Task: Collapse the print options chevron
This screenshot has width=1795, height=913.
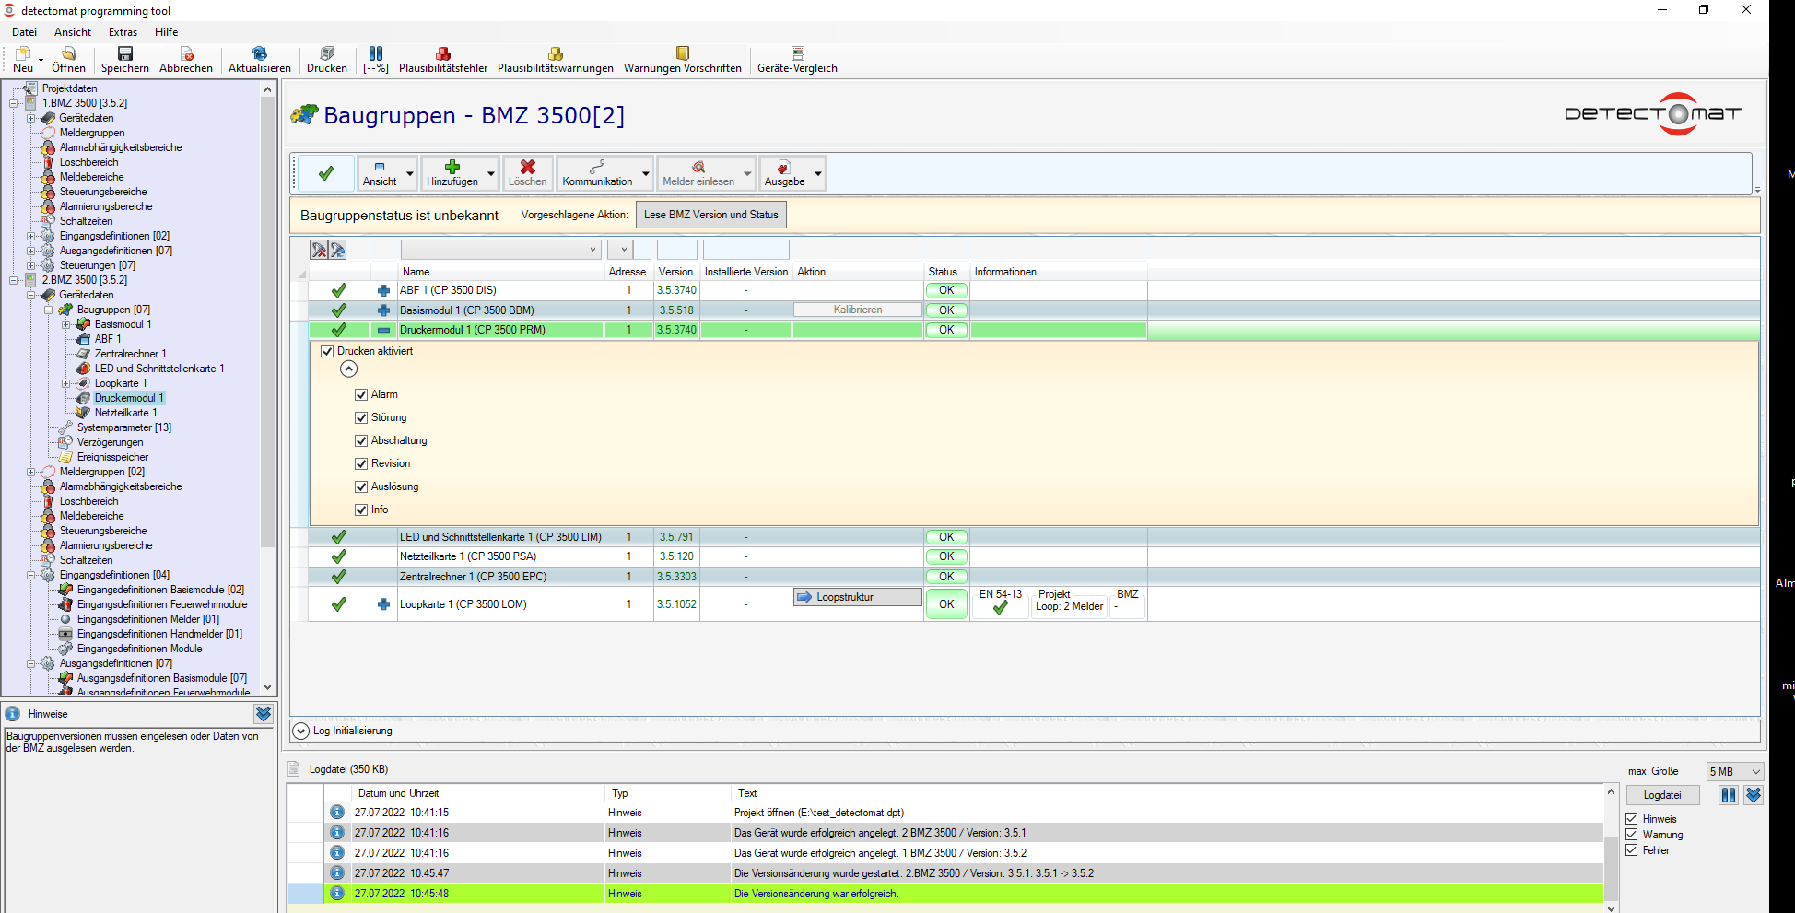Action: click(x=348, y=369)
